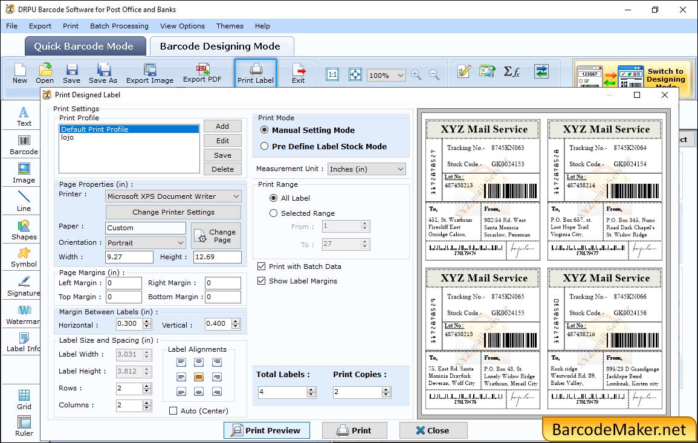The image size is (698, 443).
Task: Click Add print profile button
Action: (x=222, y=126)
